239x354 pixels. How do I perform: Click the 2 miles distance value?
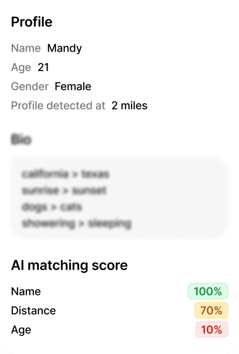pos(129,106)
